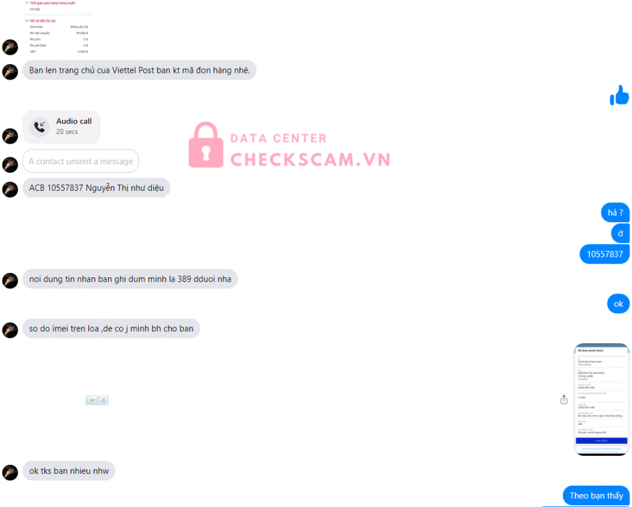The height and width of the screenshot is (507, 632).
Task: Select the "so do imei tren loa" message
Action: tap(111, 329)
